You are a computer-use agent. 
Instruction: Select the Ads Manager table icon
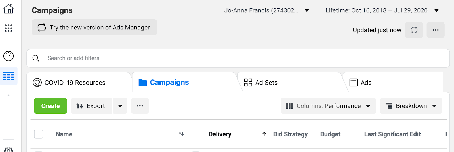[9, 76]
